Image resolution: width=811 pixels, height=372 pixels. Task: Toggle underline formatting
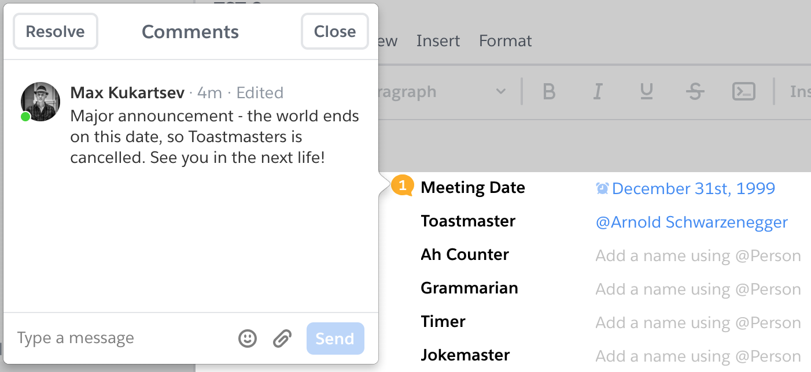point(647,92)
